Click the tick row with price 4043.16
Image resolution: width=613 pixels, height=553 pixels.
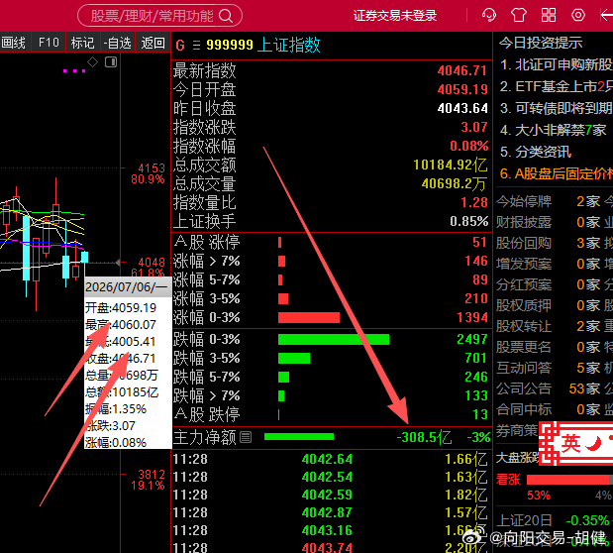[331, 530]
